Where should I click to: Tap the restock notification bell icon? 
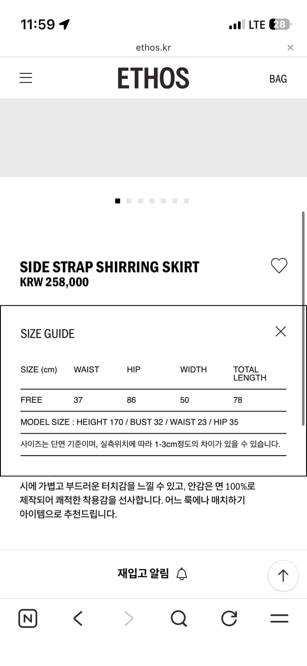point(182,574)
